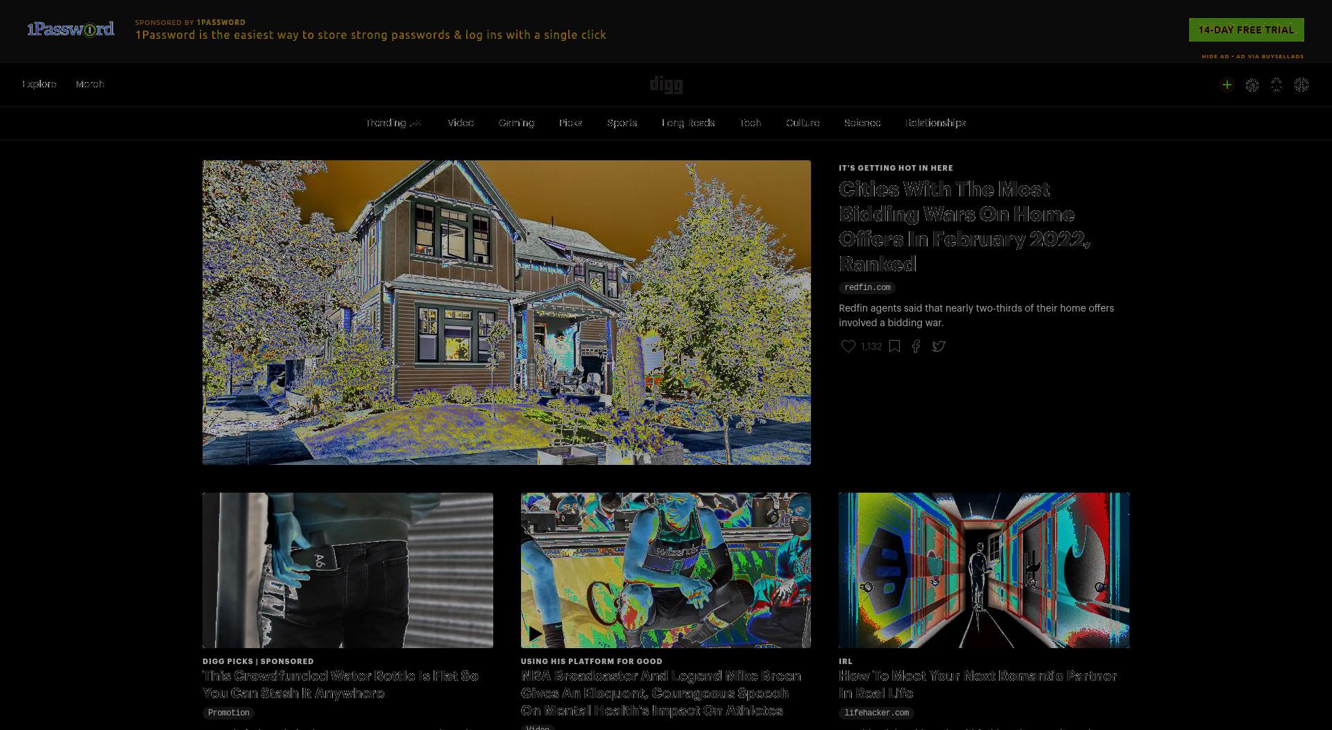This screenshot has height=730, width=1332.
Task: Select the Culture tab
Action: click(803, 123)
